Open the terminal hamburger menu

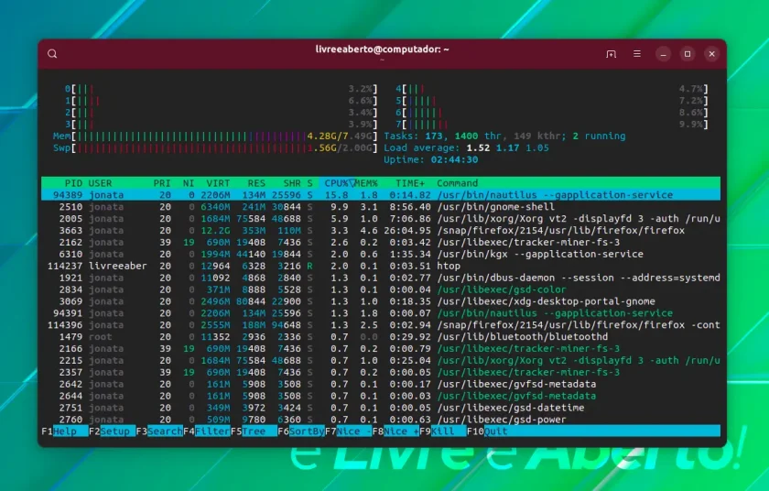click(636, 53)
